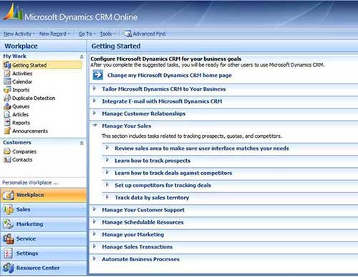This screenshot has height=277, width=358.
Task: Collapse the Customers section chevron
Action: pyautogui.click(x=82, y=143)
